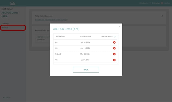Select the Device Name column header

click(60, 36)
